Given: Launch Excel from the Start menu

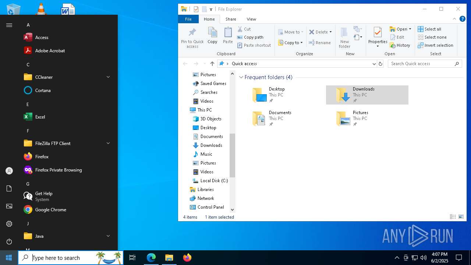Looking at the screenshot, I should pyautogui.click(x=68, y=117).
